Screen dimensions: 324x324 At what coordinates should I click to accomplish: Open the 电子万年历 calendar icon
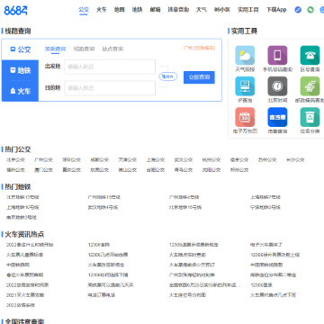pos(245,117)
